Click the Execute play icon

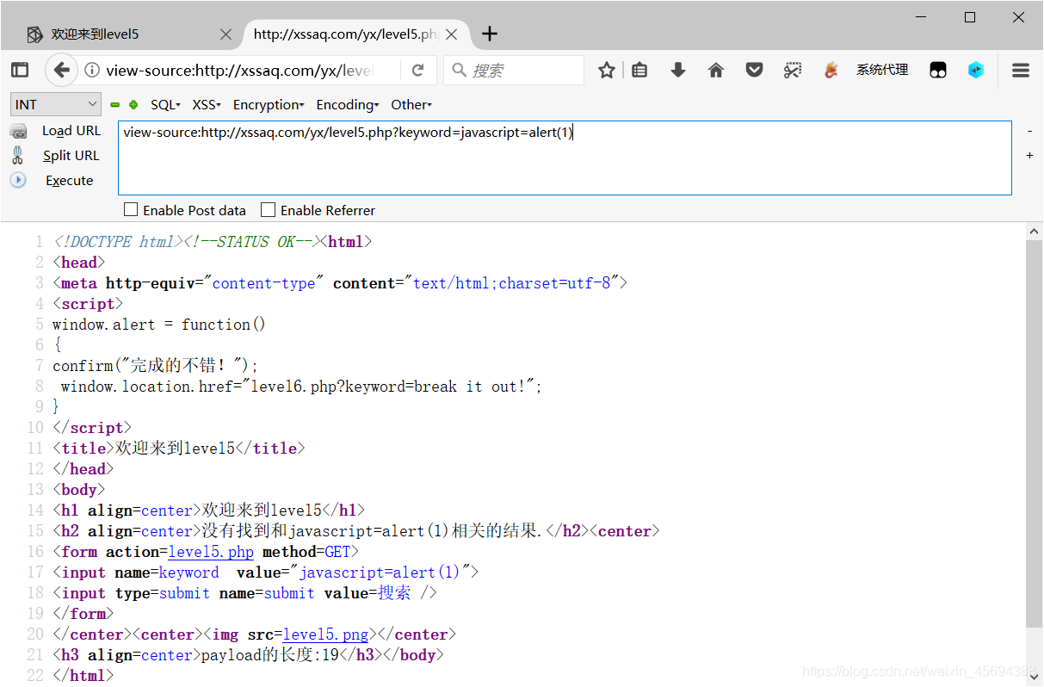[18, 180]
